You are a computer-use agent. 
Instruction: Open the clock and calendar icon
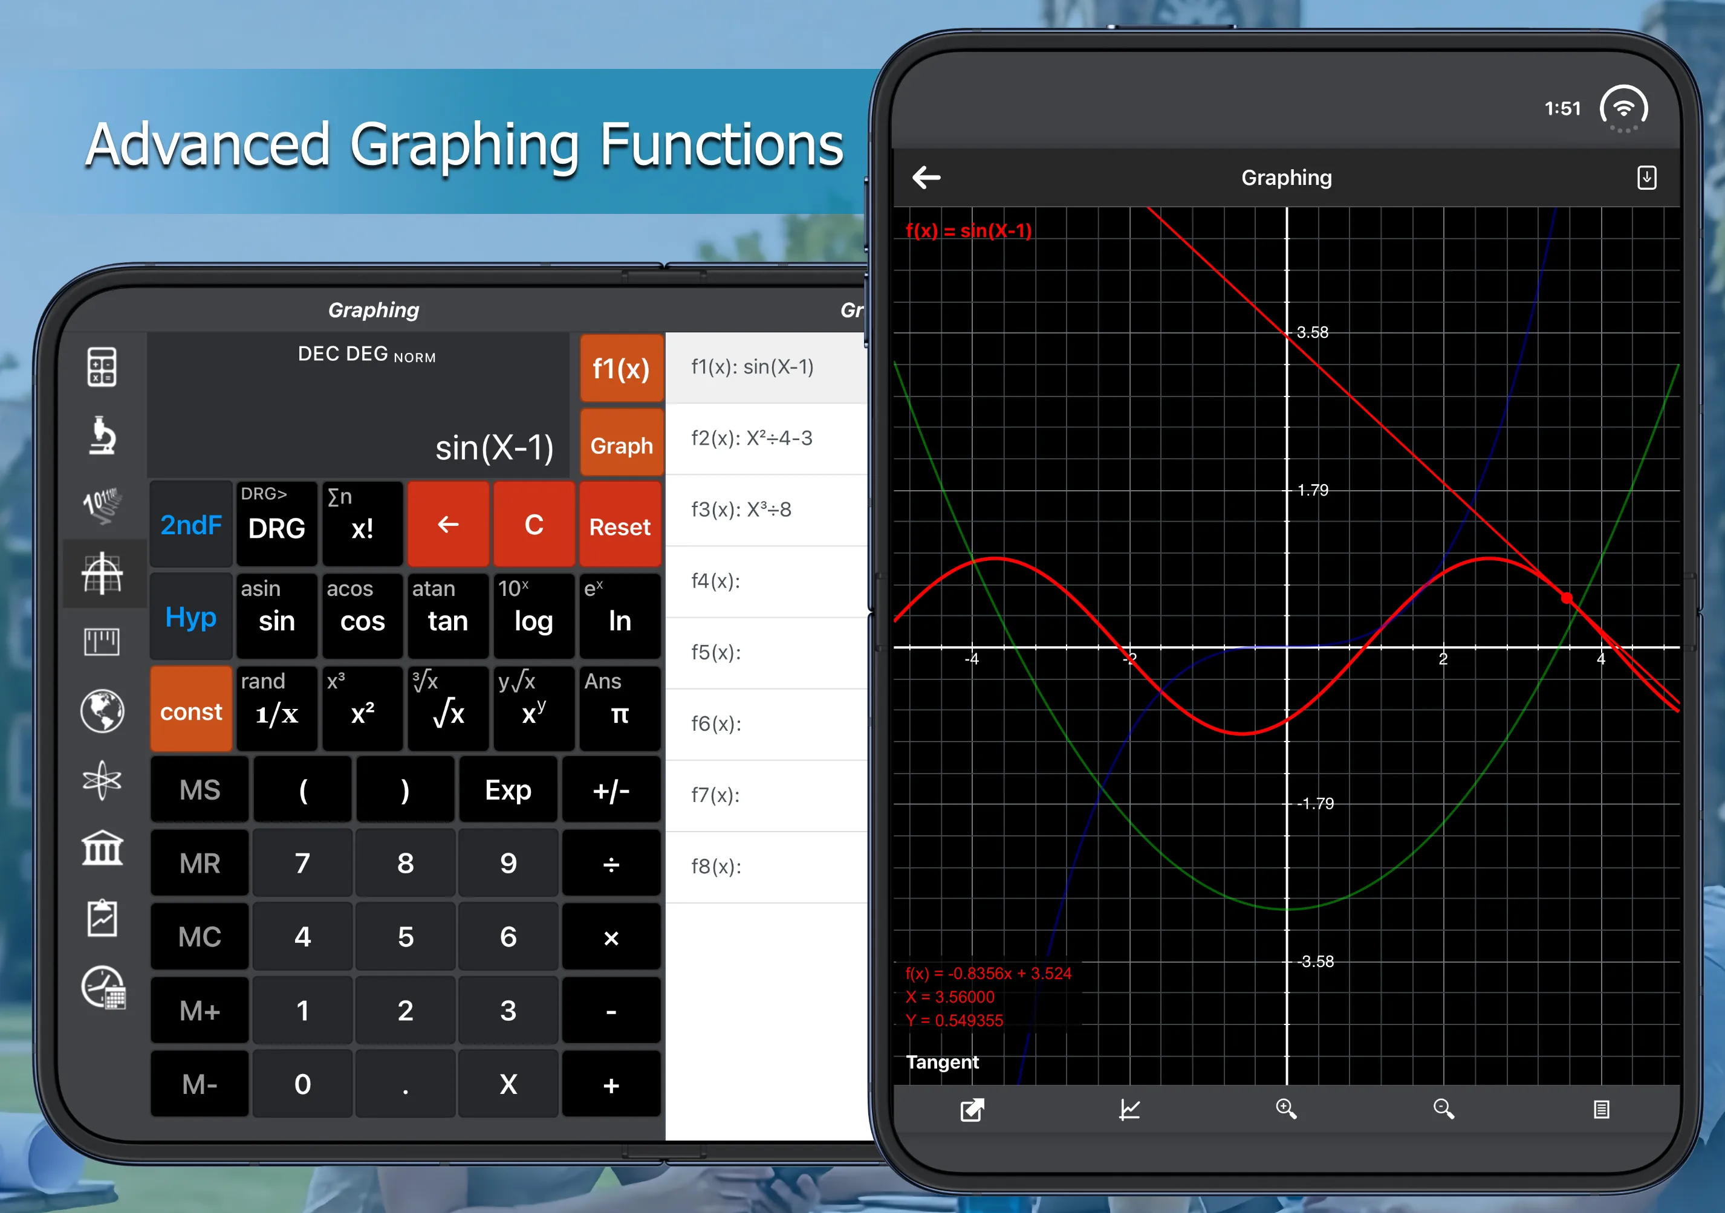pos(103,987)
